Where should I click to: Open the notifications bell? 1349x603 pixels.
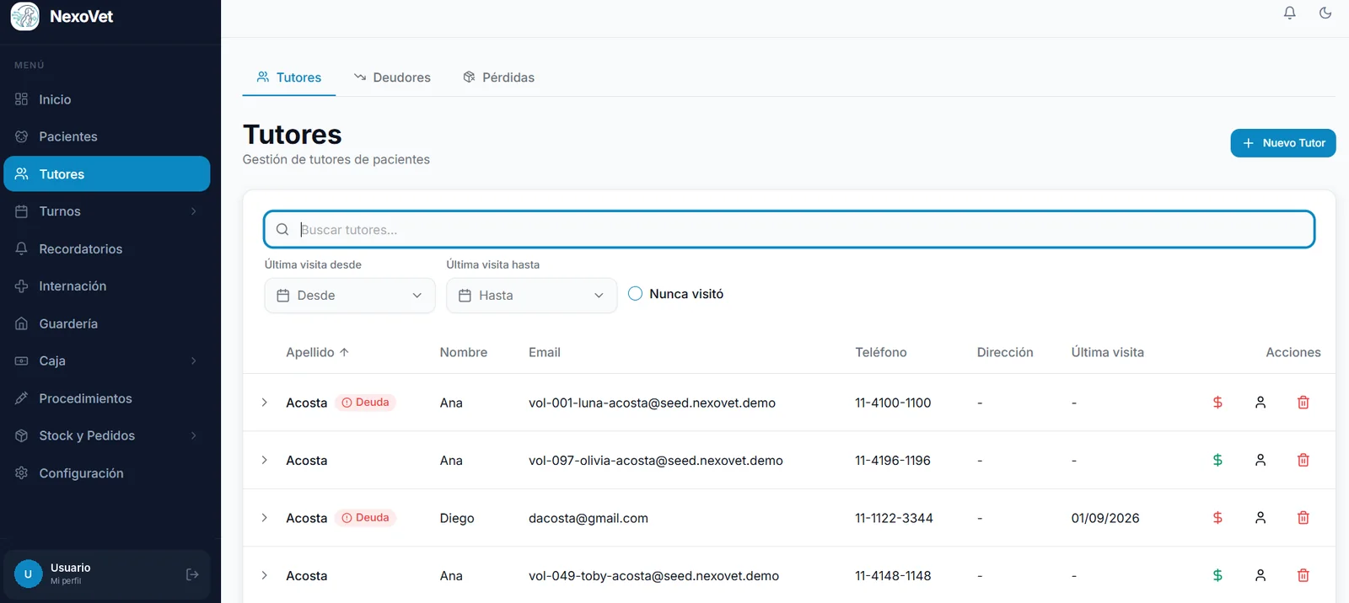coord(1290,13)
